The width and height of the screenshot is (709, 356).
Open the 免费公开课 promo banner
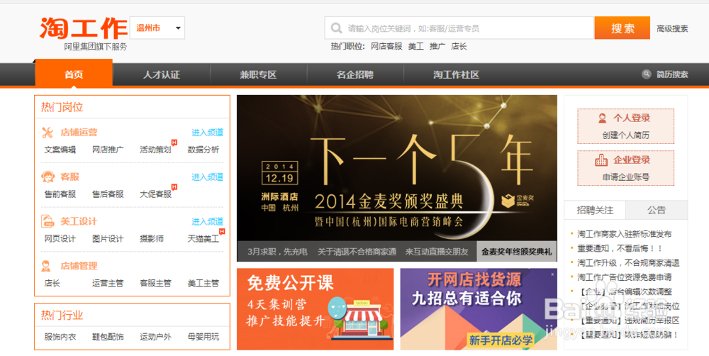tap(316, 309)
